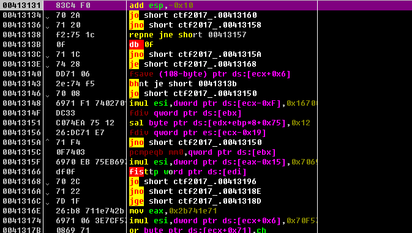Select pcmpeqb mm0,qword ptr ds:[ebx] instruction
Screen dimensions: 412x233
click(203, 152)
